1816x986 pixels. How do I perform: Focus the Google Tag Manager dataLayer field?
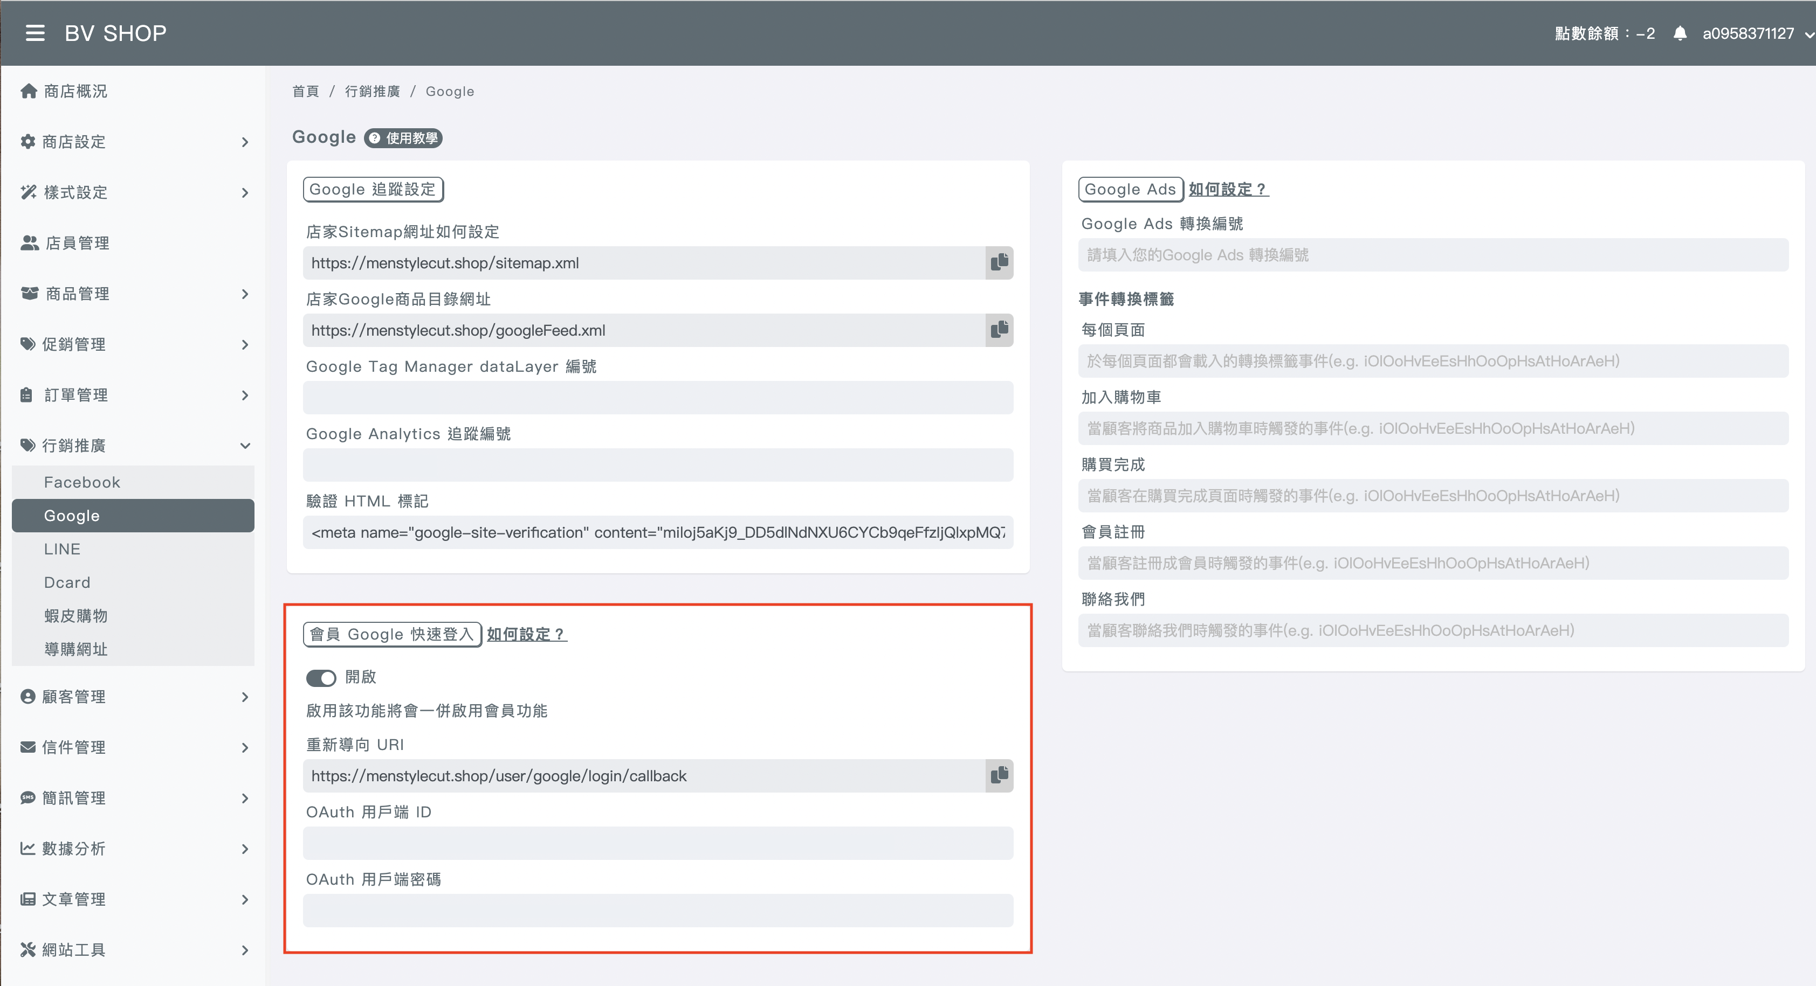click(658, 398)
